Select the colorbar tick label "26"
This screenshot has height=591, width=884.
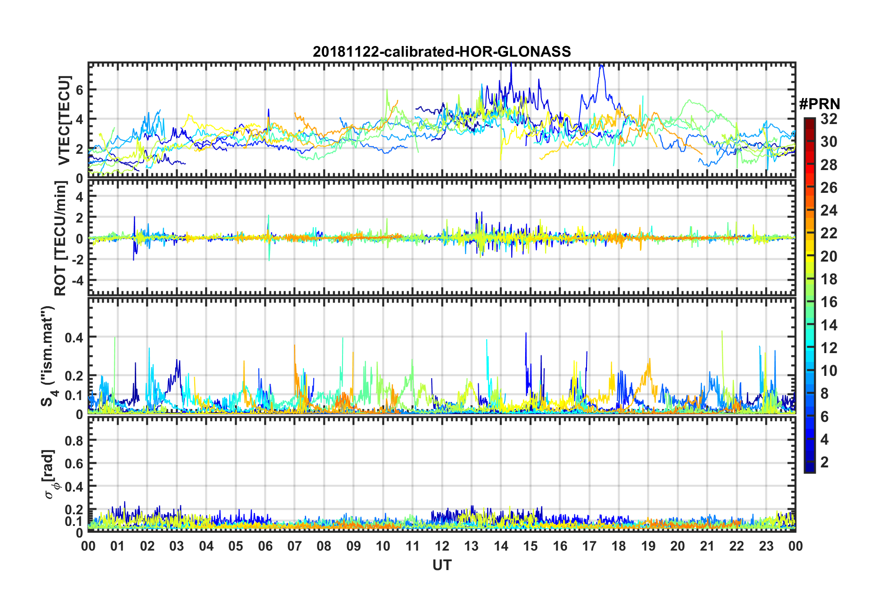click(x=829, y=188)
